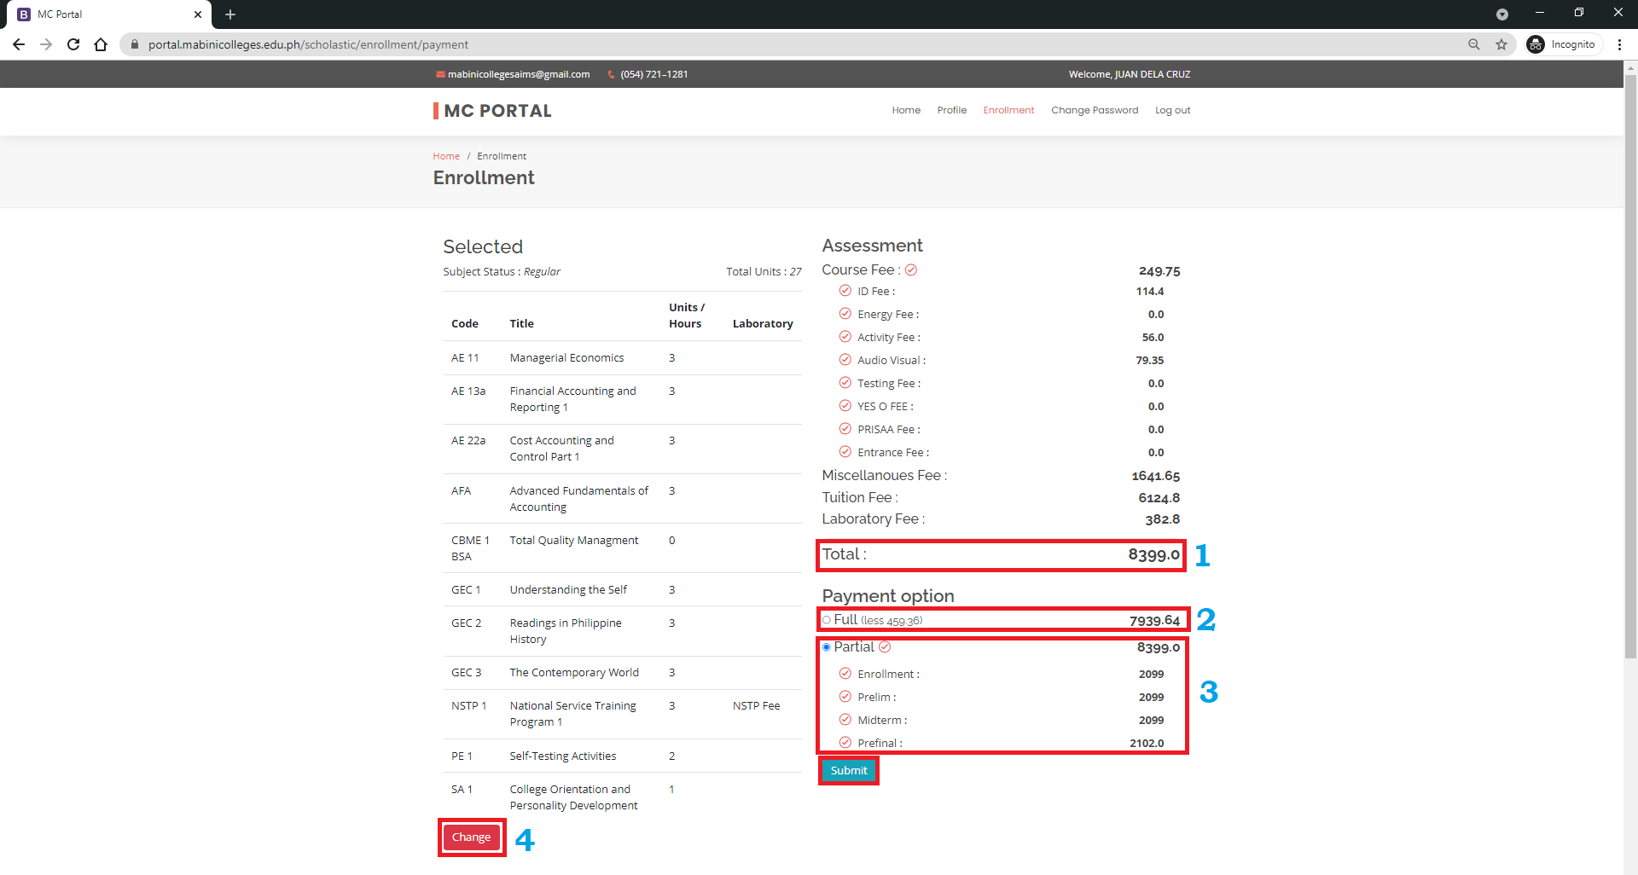Submit the payment option
This screenshot has height=875, width=1638.
(848, 770)
